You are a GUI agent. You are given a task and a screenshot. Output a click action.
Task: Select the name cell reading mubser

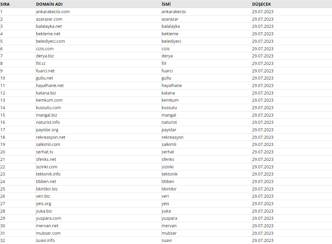coord(169,233)
